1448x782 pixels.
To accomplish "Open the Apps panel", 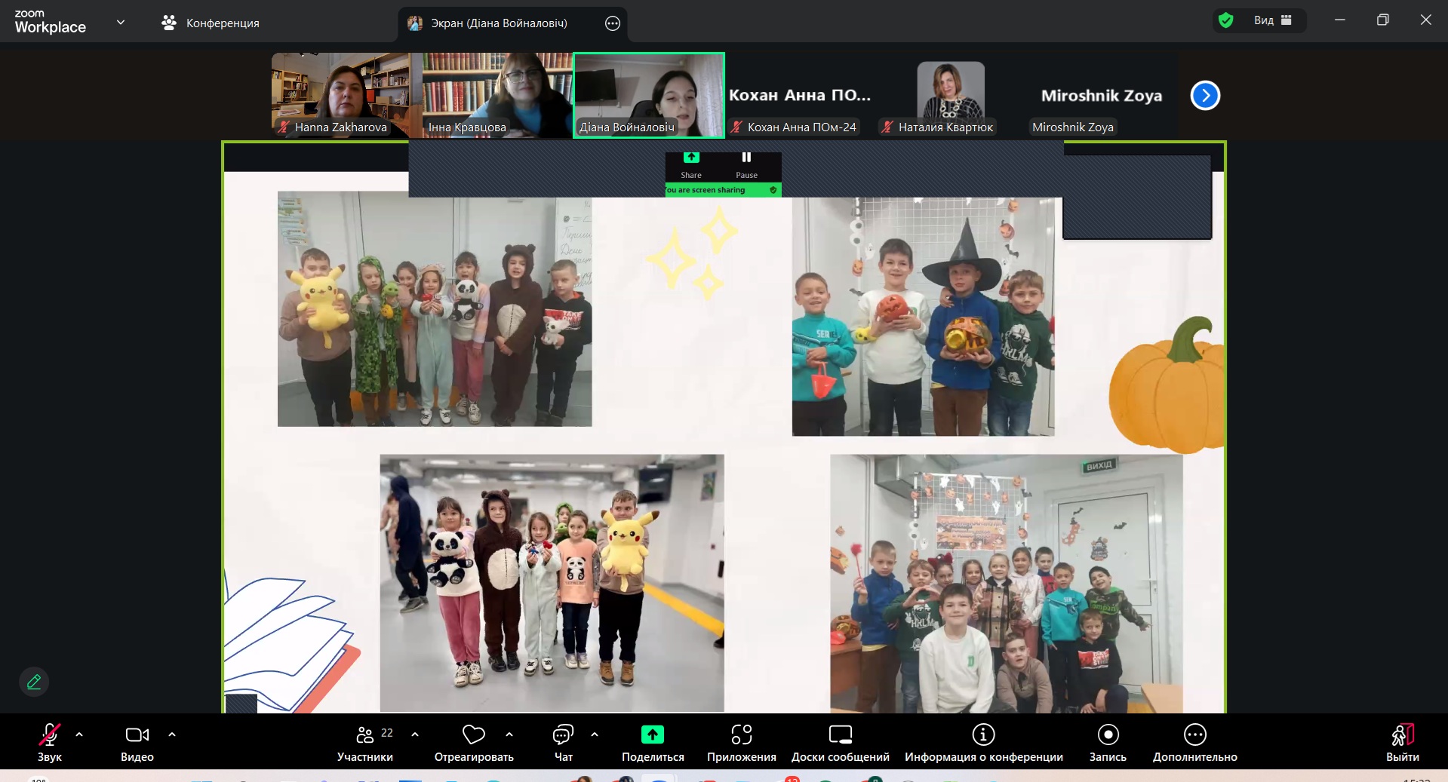I will pyautogui.click(x=741, y=744).
